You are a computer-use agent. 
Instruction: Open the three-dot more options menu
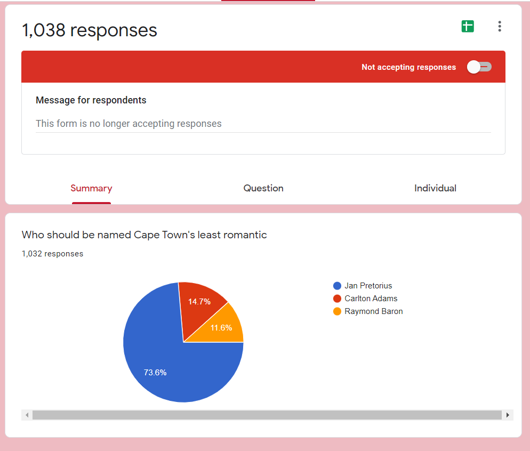(x=499, y=26)
